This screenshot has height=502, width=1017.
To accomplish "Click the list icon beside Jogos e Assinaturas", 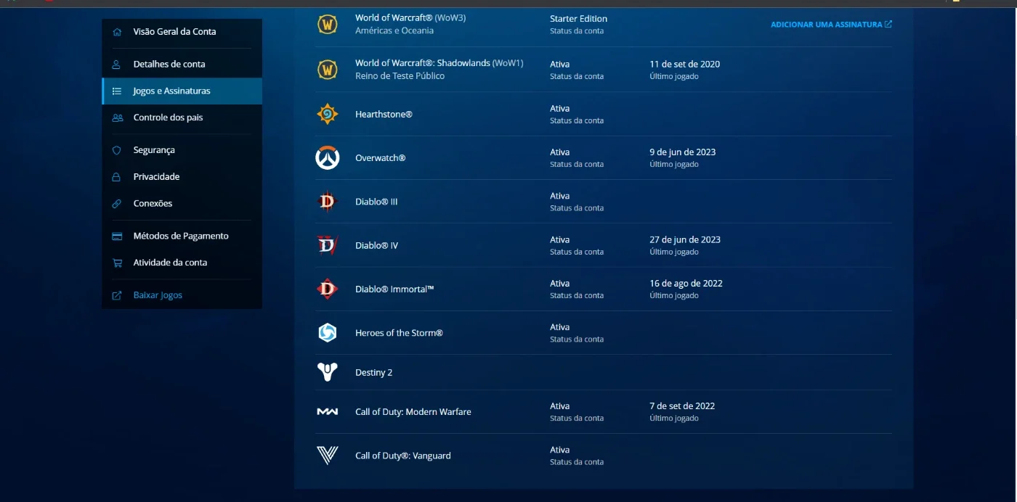I will [117, 91].
